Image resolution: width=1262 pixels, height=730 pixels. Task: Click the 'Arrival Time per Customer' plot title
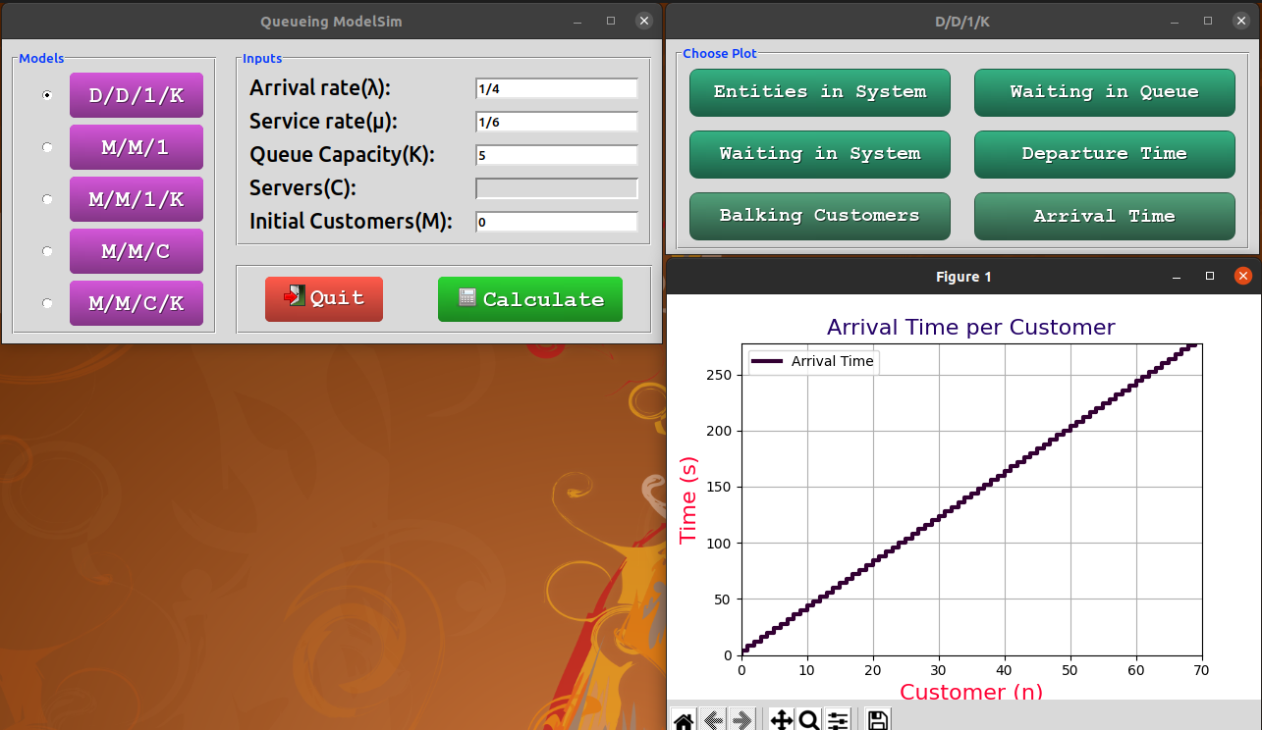click(971, 327)
